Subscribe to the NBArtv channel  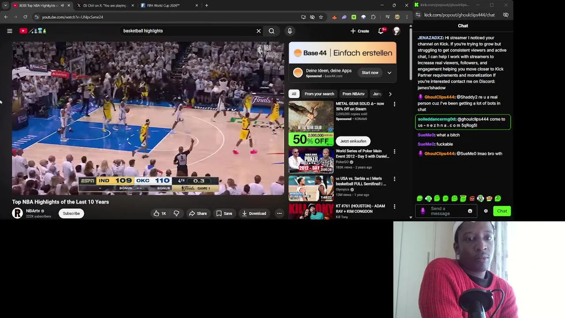tap(71, 213)
